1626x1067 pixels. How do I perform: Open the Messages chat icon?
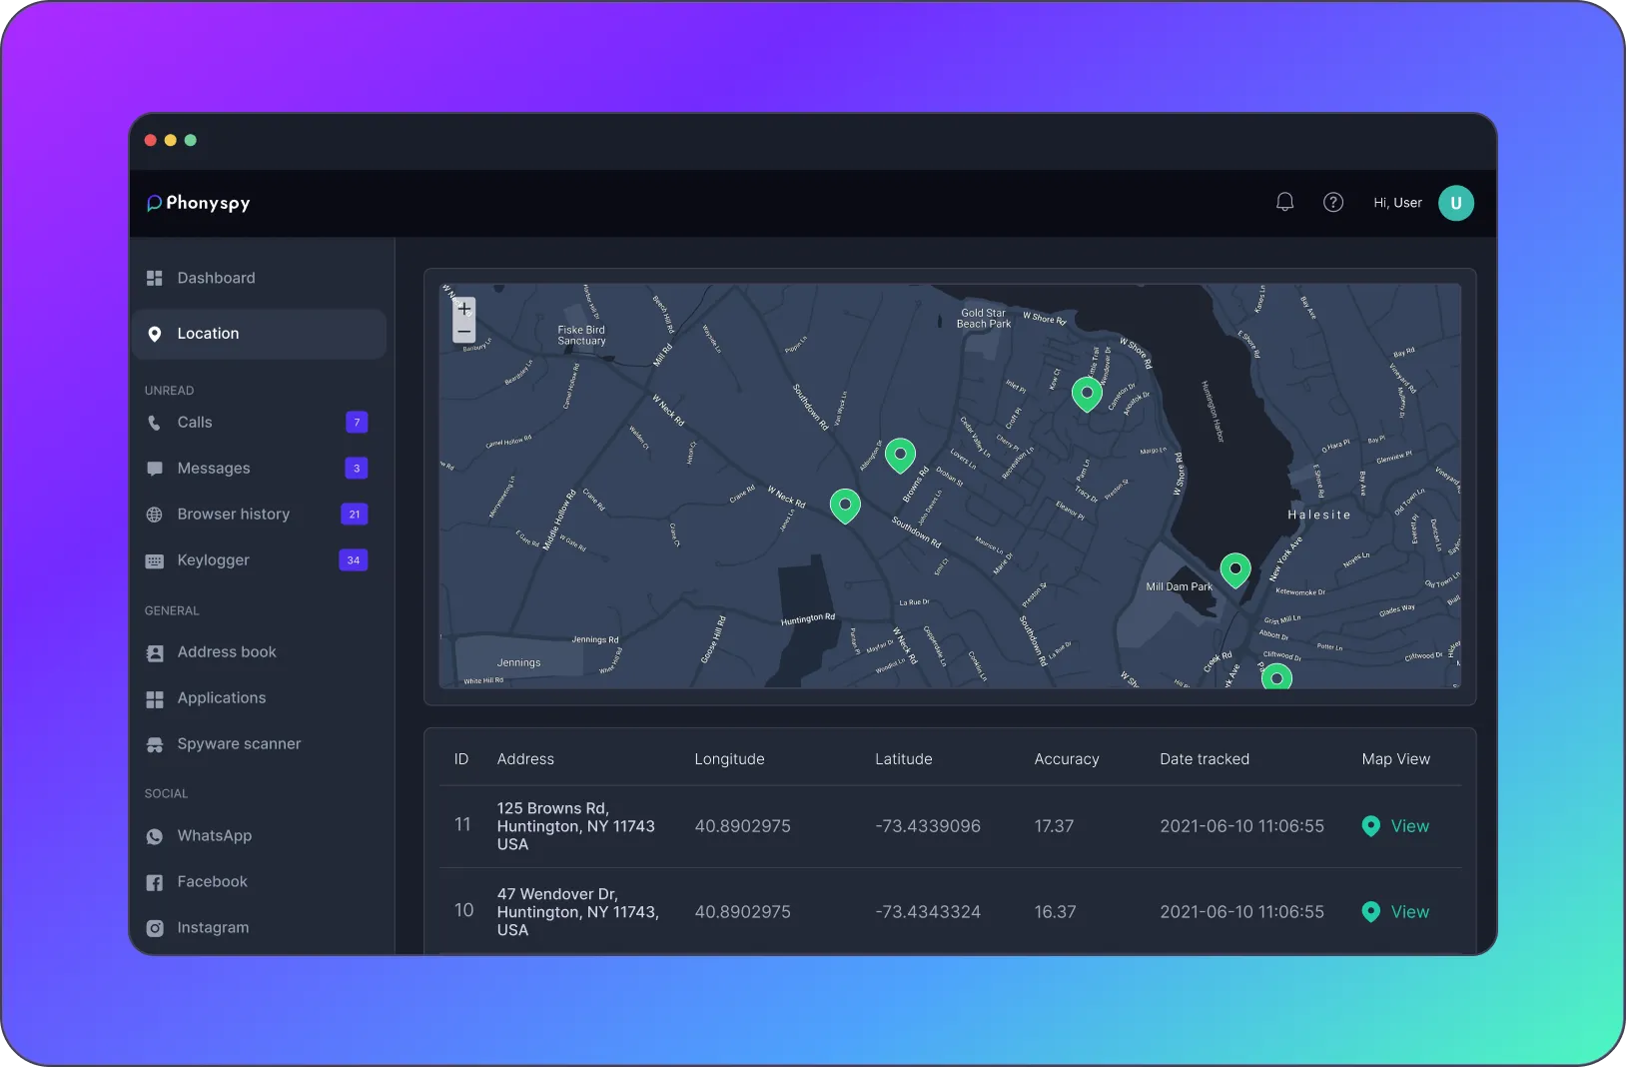pos(155,469)
